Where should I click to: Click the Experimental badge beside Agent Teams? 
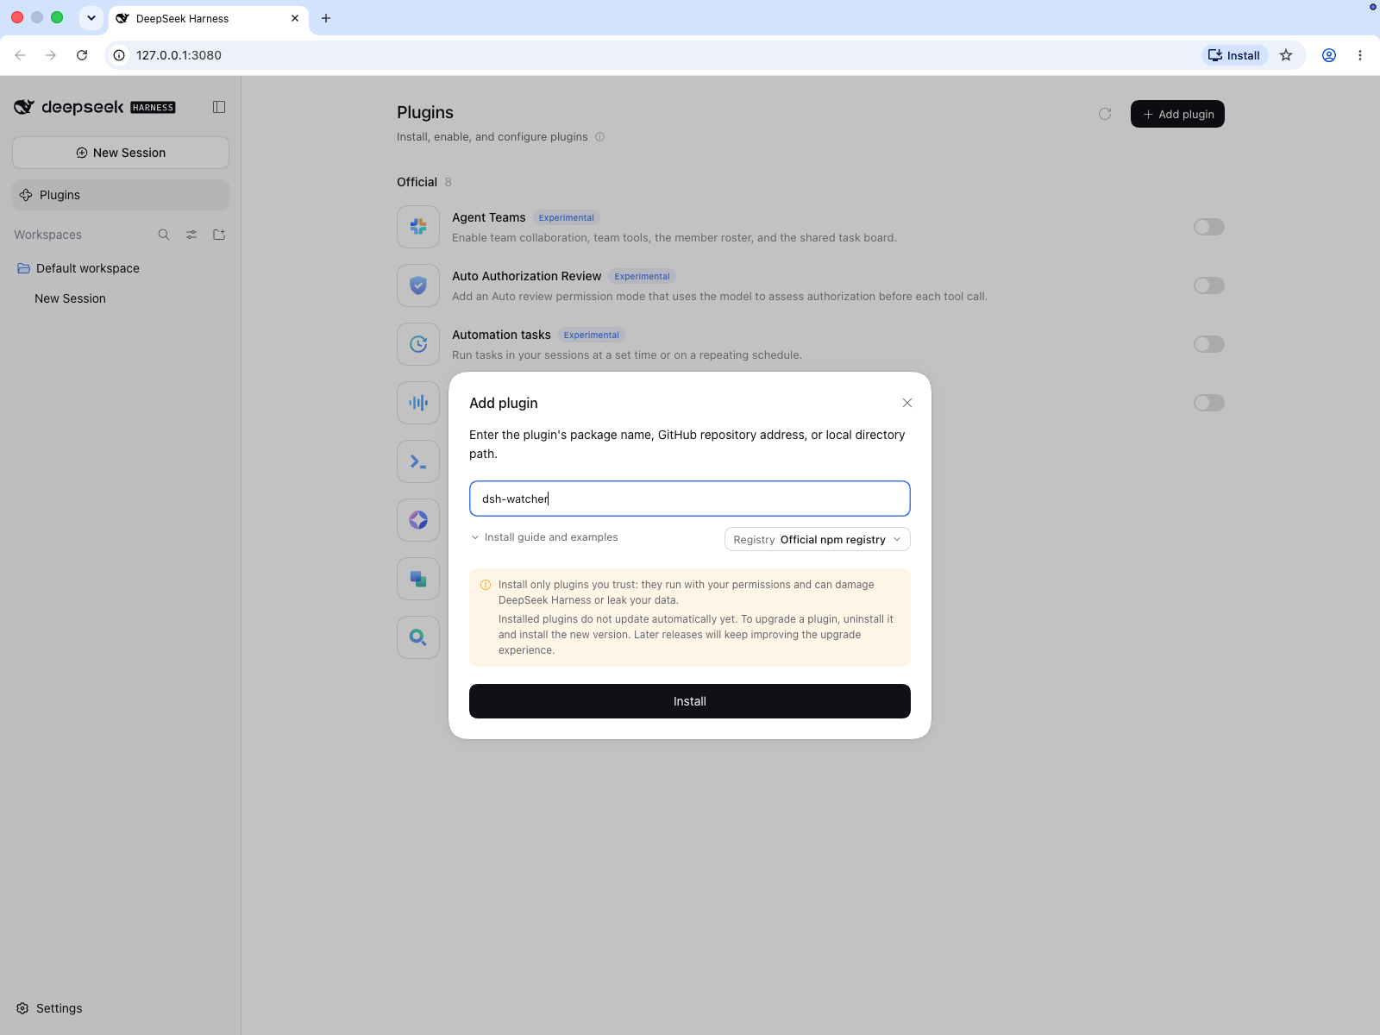click(567, 217)
